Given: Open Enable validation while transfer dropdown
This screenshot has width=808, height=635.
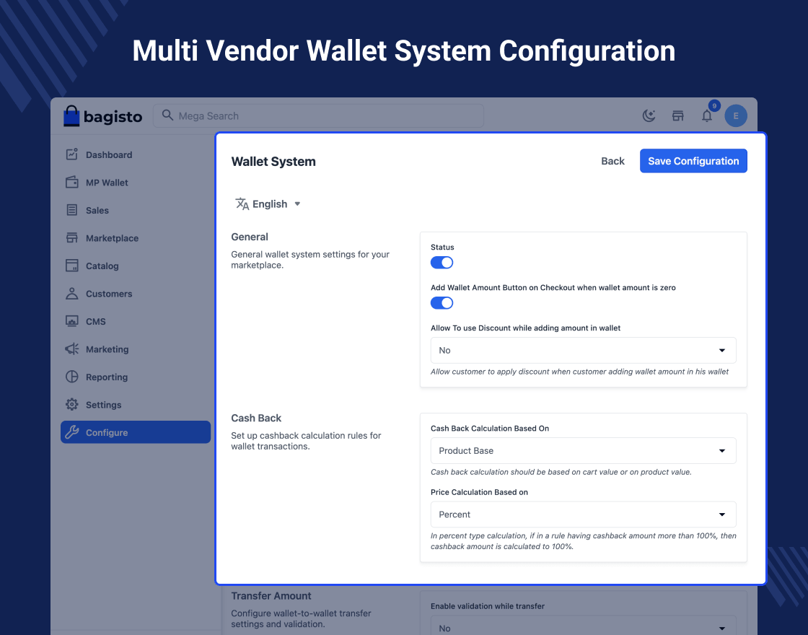Looking at the screenshot, I should tap(584, 626).
